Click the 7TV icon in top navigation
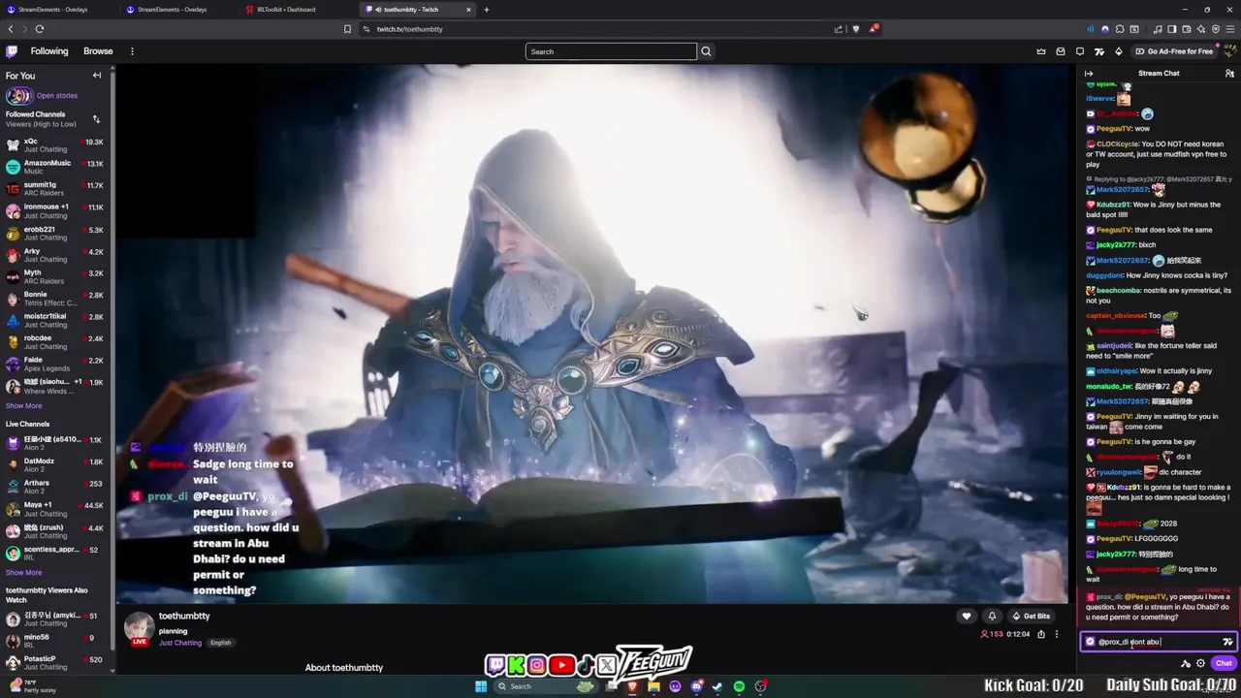 [x=1099, y=51]
